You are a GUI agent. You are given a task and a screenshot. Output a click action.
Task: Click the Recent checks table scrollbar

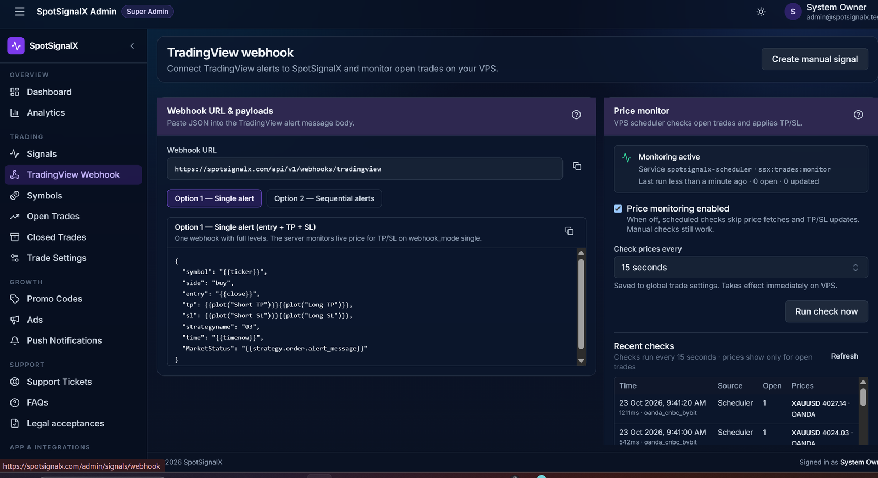(863, 397)
